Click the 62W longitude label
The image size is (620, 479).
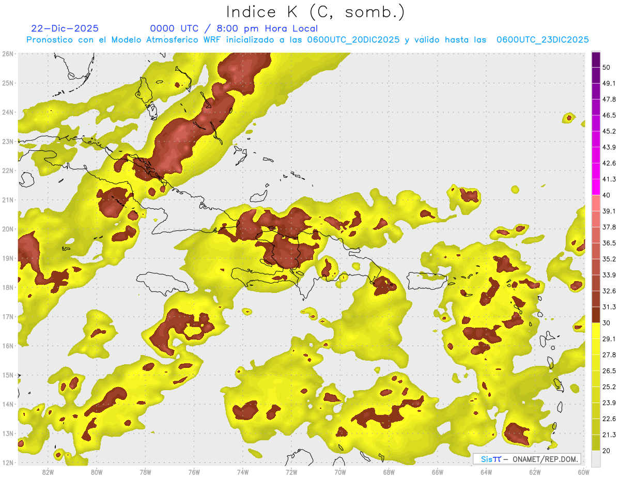point(535,472)
